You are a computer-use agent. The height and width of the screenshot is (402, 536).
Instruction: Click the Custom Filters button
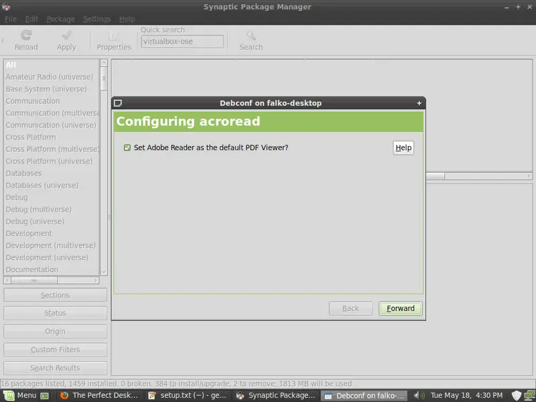point(55,350)
